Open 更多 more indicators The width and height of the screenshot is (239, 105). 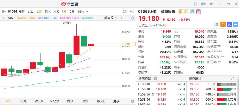click(x=116, y=101)
